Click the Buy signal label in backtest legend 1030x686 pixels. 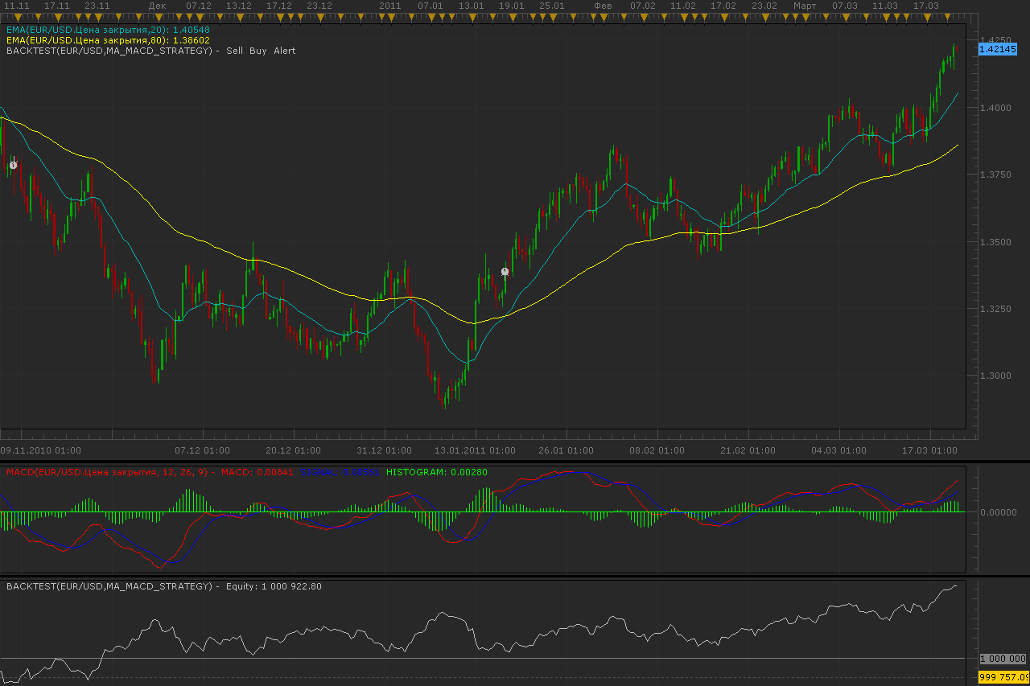(x=258, y=51)
